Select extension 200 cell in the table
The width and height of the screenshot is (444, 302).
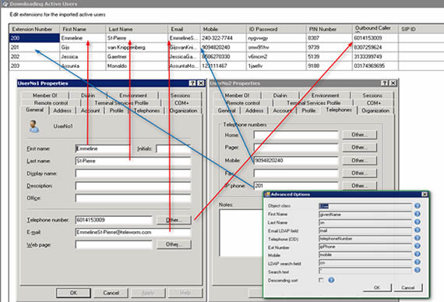(x=34, y=38)
